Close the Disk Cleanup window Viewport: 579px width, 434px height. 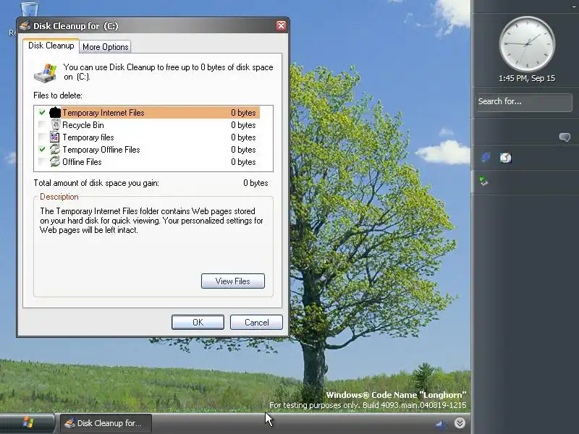[281, 25]
